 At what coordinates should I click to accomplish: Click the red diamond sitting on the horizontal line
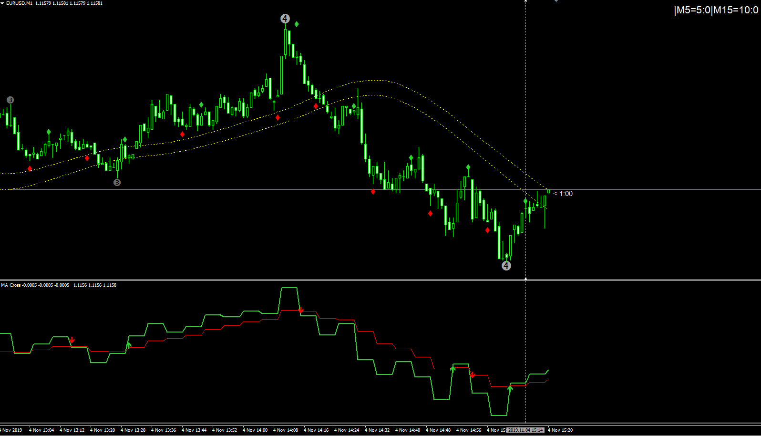[373, 192]
